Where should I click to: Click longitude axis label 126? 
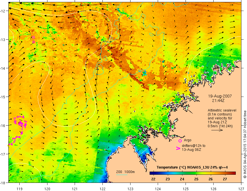(x=213, y=189)
